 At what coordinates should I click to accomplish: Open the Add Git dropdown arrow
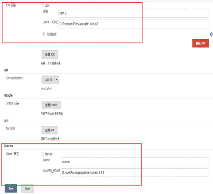click(x=56, y=79)
